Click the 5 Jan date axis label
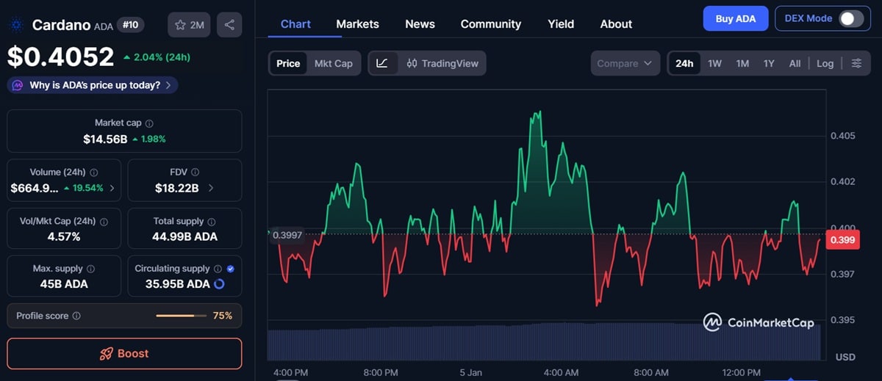 click(470, 372)
